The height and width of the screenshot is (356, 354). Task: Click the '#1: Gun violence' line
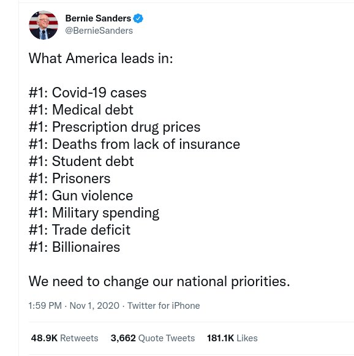[x=81, y=195]
